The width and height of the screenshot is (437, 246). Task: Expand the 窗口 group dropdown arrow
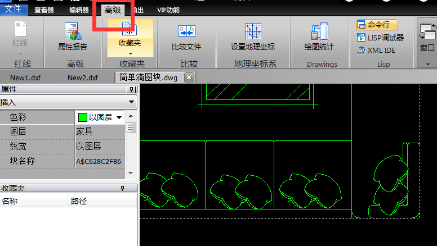pyautogui.click(x=428, y=64)
